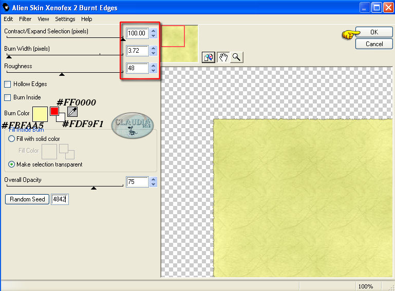The width and height of the screenshot is (395, 291).
Task: Confirm with the OK button
Action: 374,32
